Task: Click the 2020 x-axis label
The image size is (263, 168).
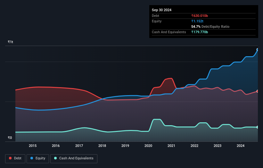Action: [x=148, y=146]
